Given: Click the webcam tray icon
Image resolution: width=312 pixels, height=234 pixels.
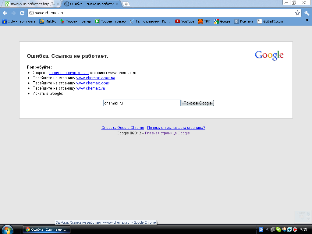Looking at the screenshot, I should (x=289, y=229).
